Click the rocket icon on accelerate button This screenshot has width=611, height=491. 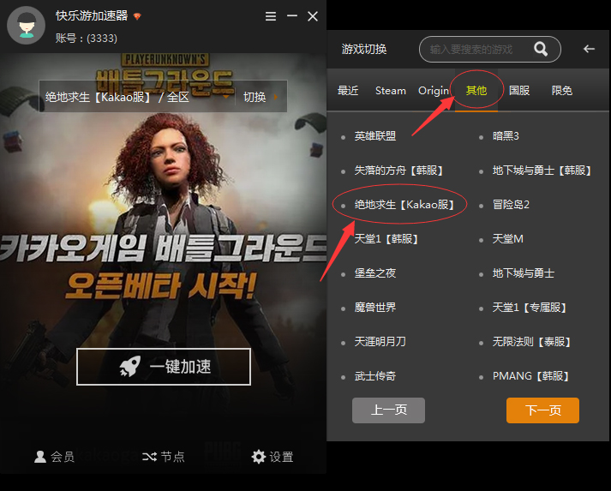pos(129,366)
